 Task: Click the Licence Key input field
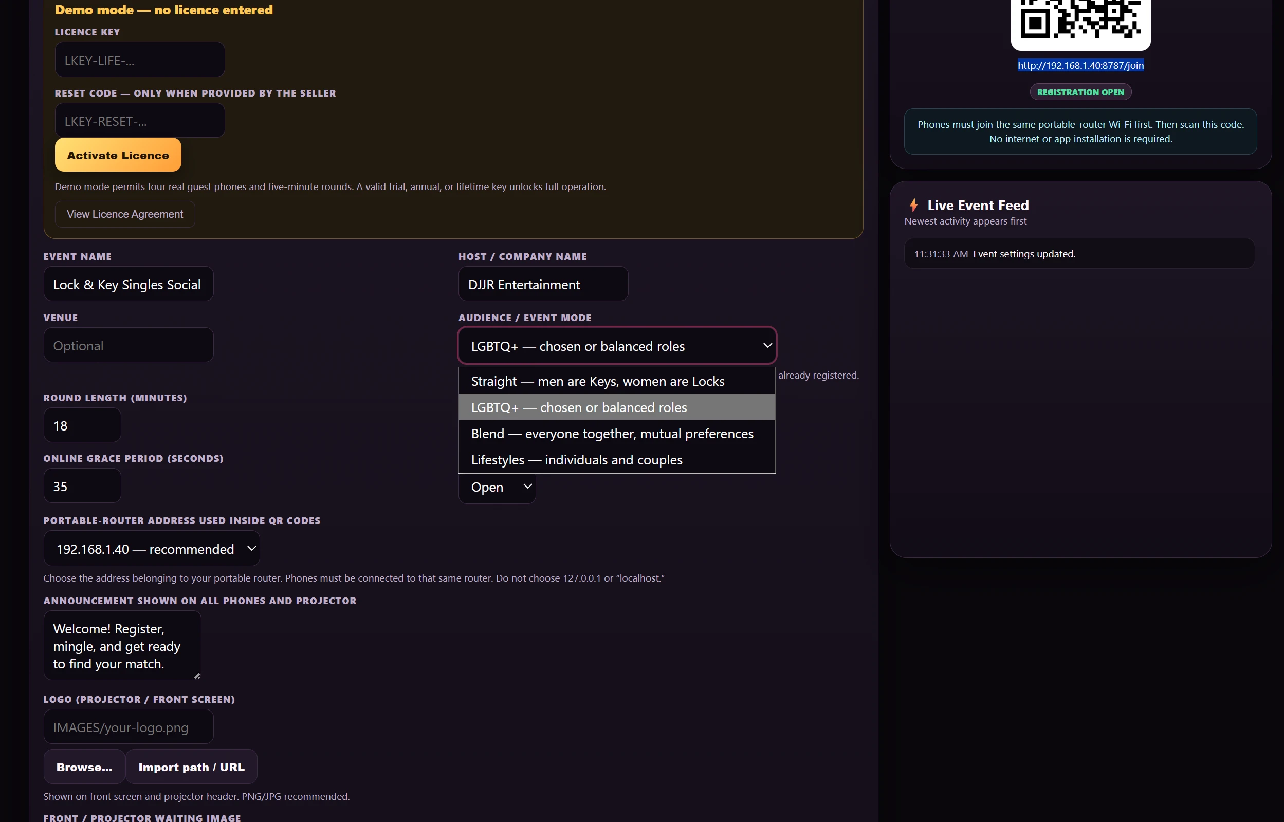139,60
